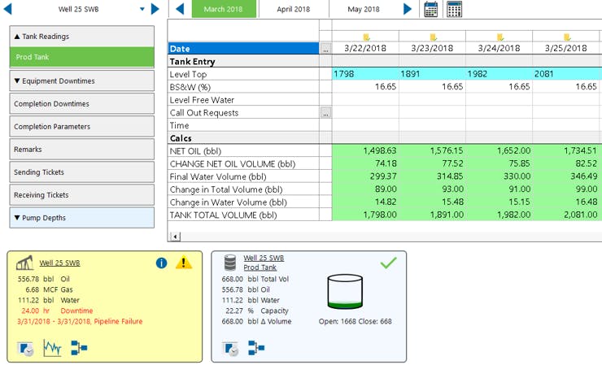
Task: Collapse the Tank Readings section
Action: [82, 37]
